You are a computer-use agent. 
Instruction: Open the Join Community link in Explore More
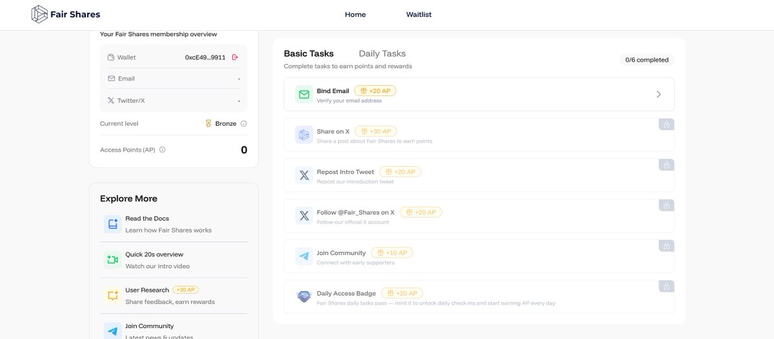pos(149,326)
